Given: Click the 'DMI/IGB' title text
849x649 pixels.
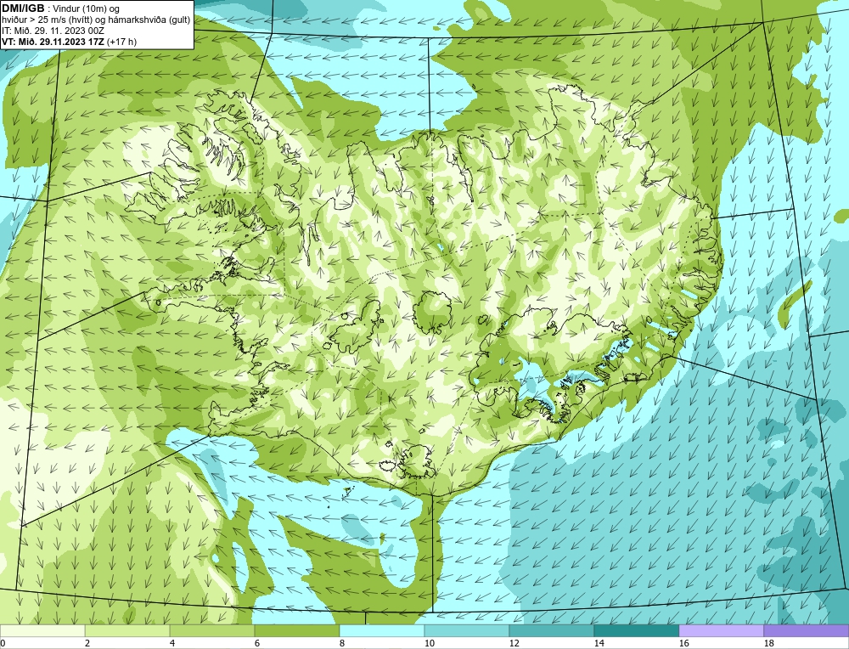Looking at the screenshot, I should (x=23, y=8).
